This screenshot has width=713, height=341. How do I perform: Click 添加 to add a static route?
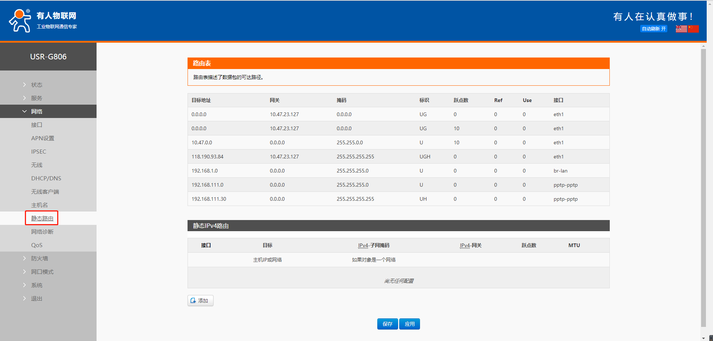[200, 301]
